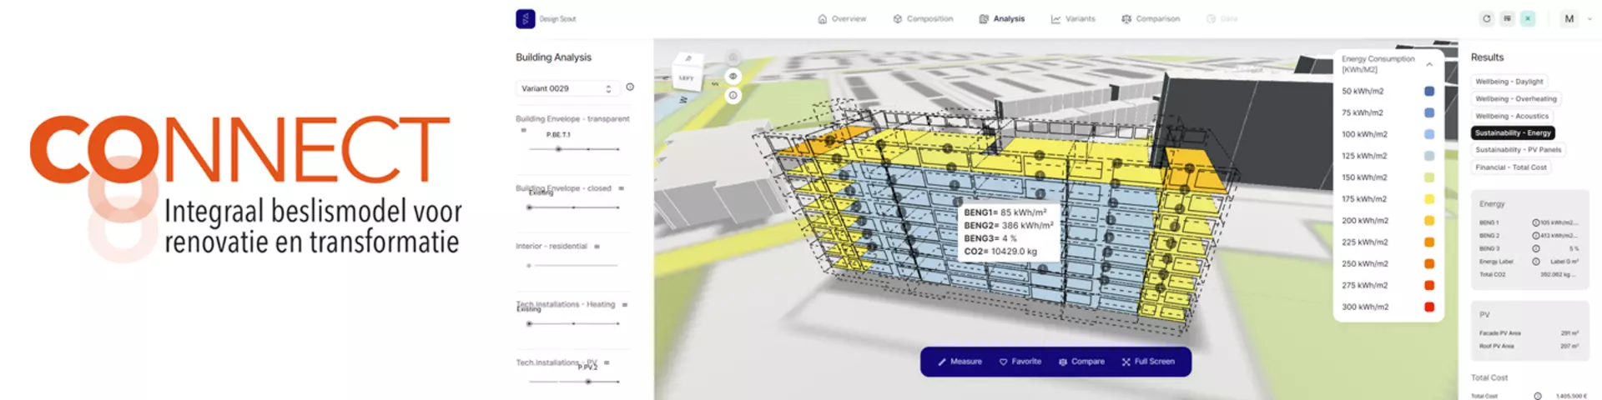Screen dimensions: 1602x400
Task: Click the 100 kWh/m2 color swatch
Action: tap(1429, 134)
